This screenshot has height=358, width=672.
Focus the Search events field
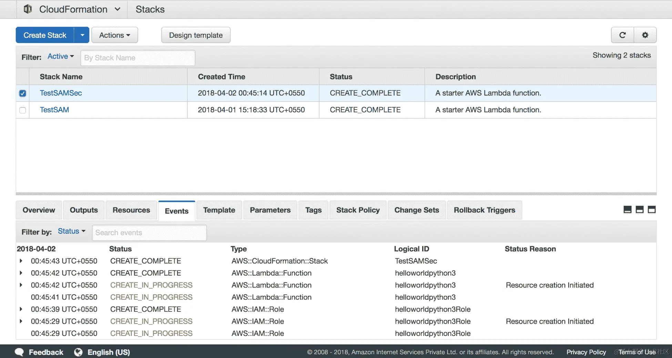149,233
